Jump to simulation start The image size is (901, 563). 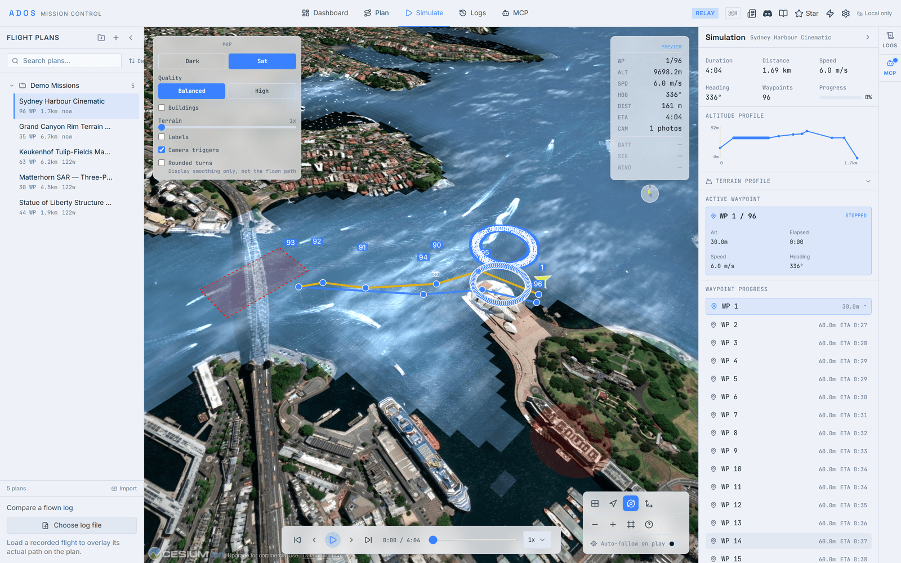coord(297,540)
